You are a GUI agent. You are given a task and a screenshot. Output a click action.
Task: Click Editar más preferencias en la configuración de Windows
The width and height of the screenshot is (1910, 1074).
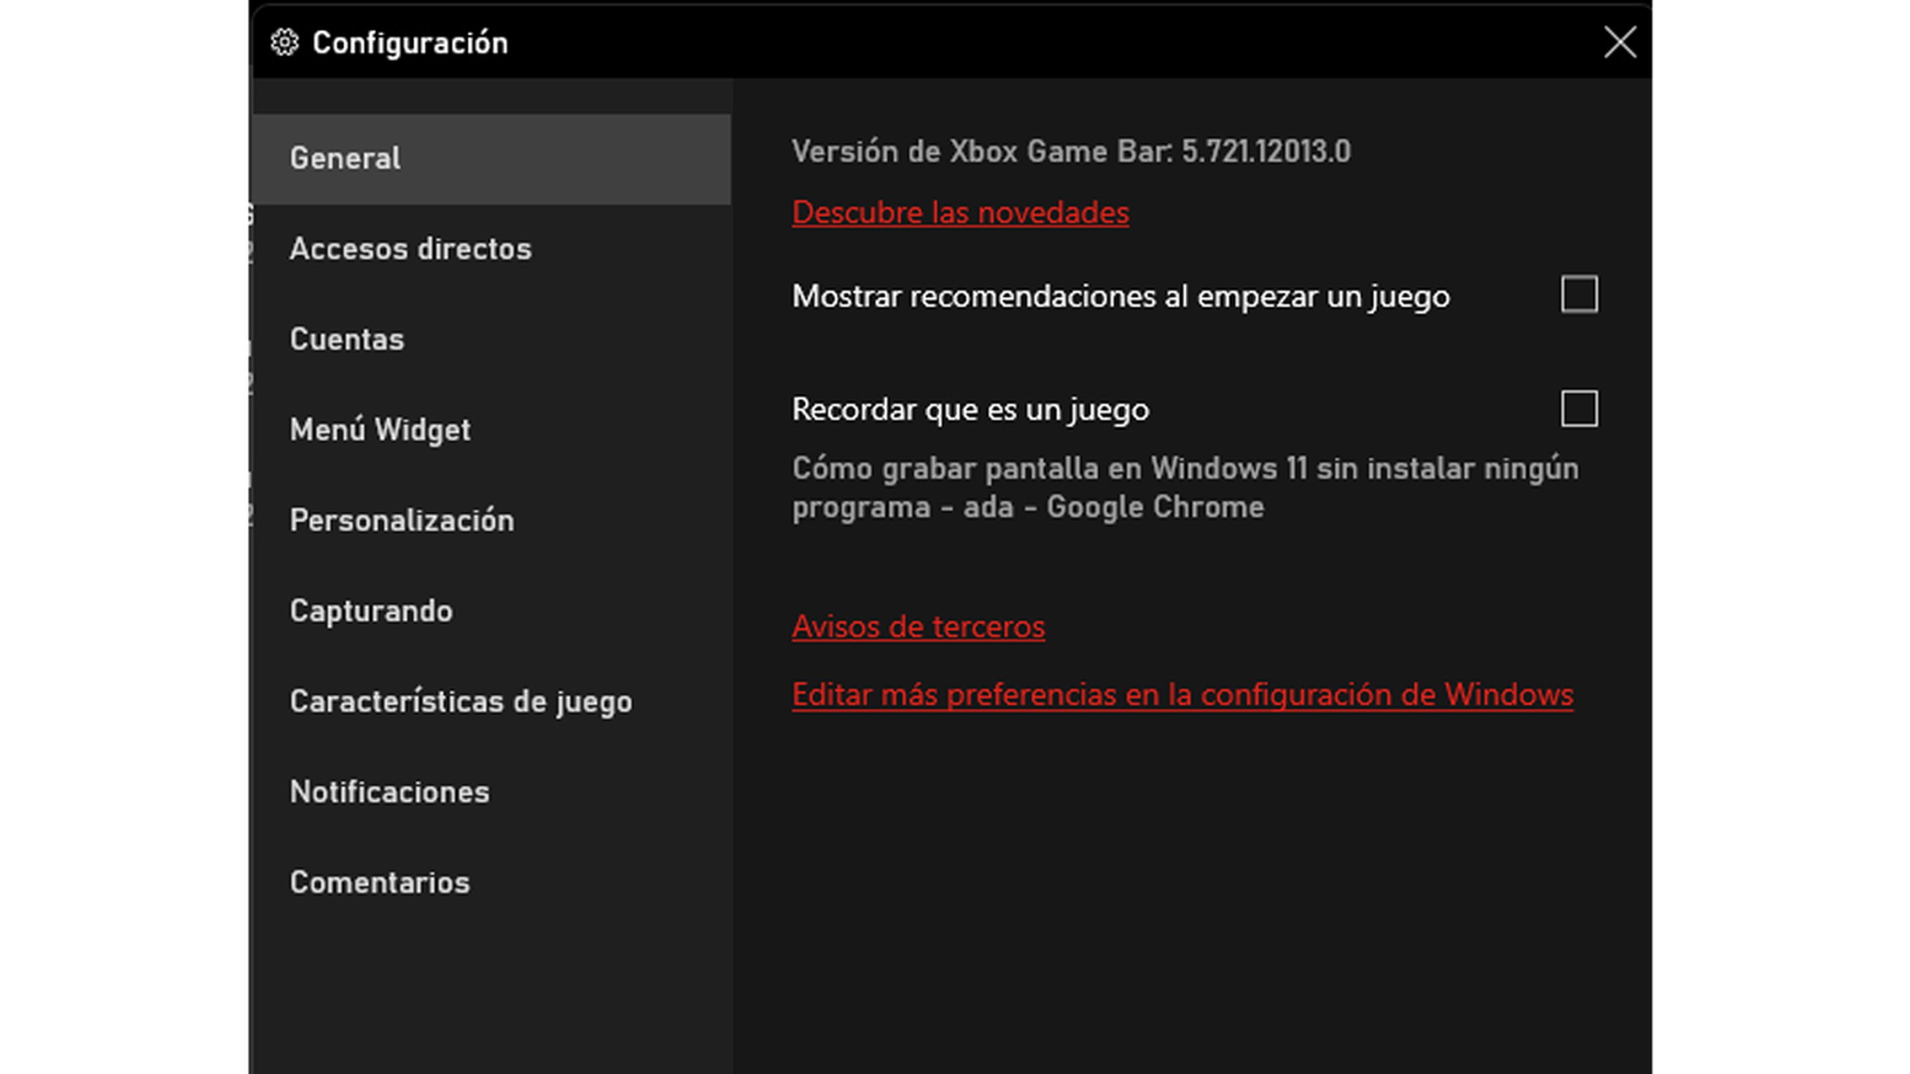pyautogui.click(x=1183, y=695)
